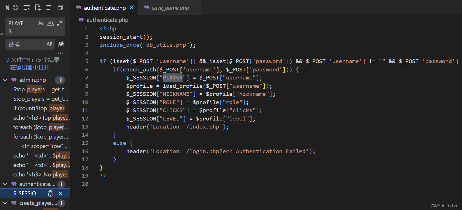462x210 pixels.
Task: Select the '$_SESSIO...' search result row
Action: 35,193
